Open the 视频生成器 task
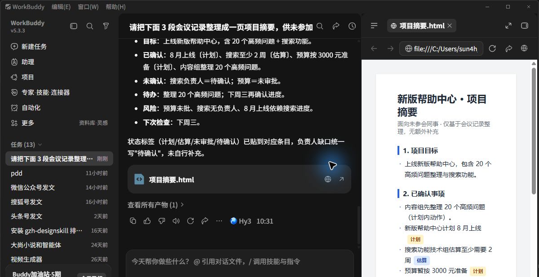Viewport: 539px width, 277px height. pyautogui.click(x=59, y=259)
